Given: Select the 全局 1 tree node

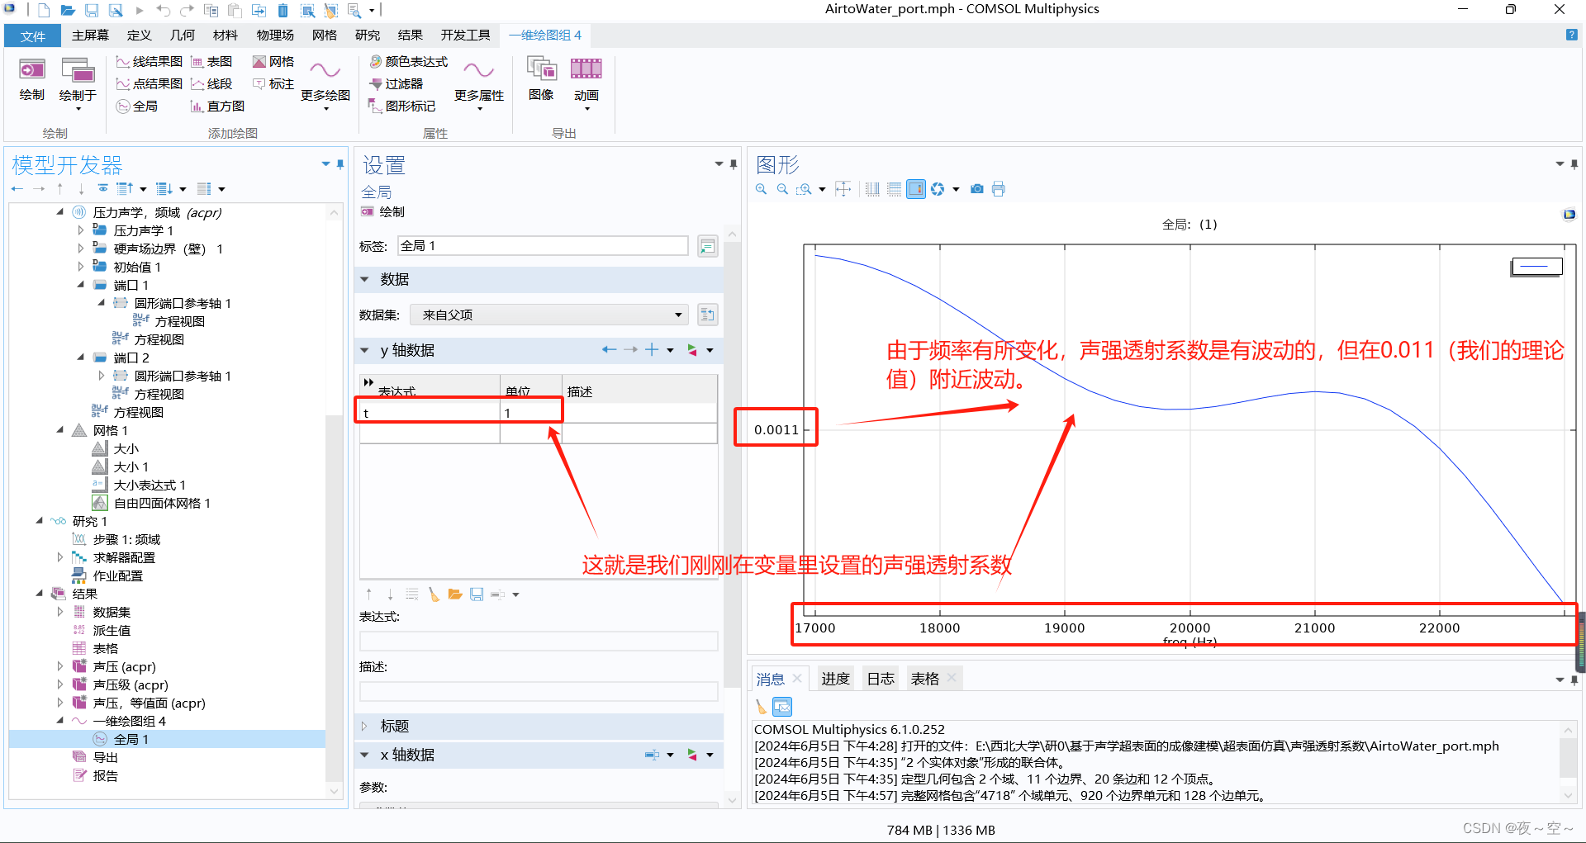Looking at the screenshot, I should point(131,739).
